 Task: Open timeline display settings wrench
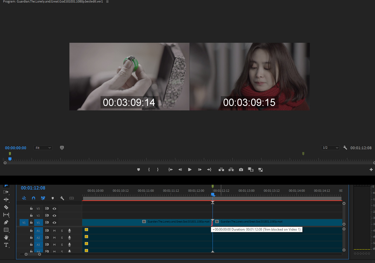tap(62, 198)
